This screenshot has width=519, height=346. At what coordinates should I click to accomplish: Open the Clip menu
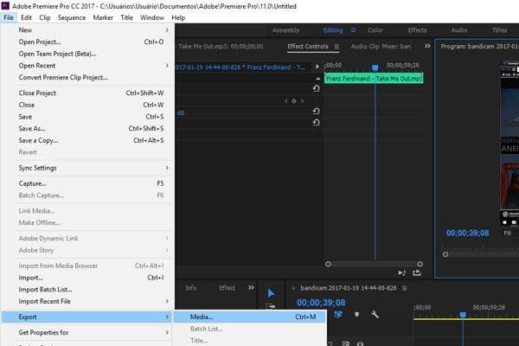click(45, 17)
